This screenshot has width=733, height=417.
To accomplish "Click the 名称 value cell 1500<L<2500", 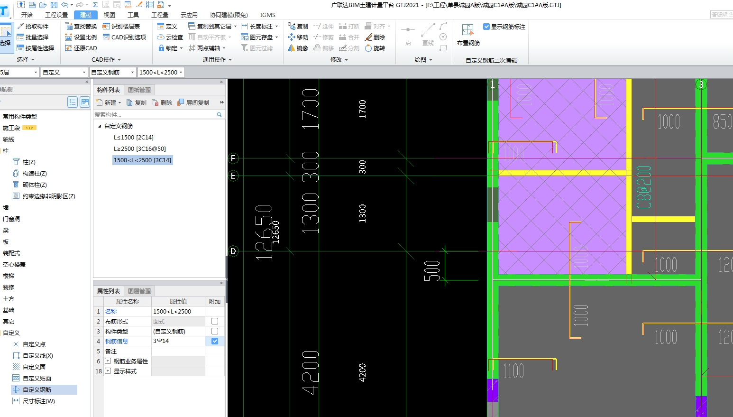I will (178, 311).
